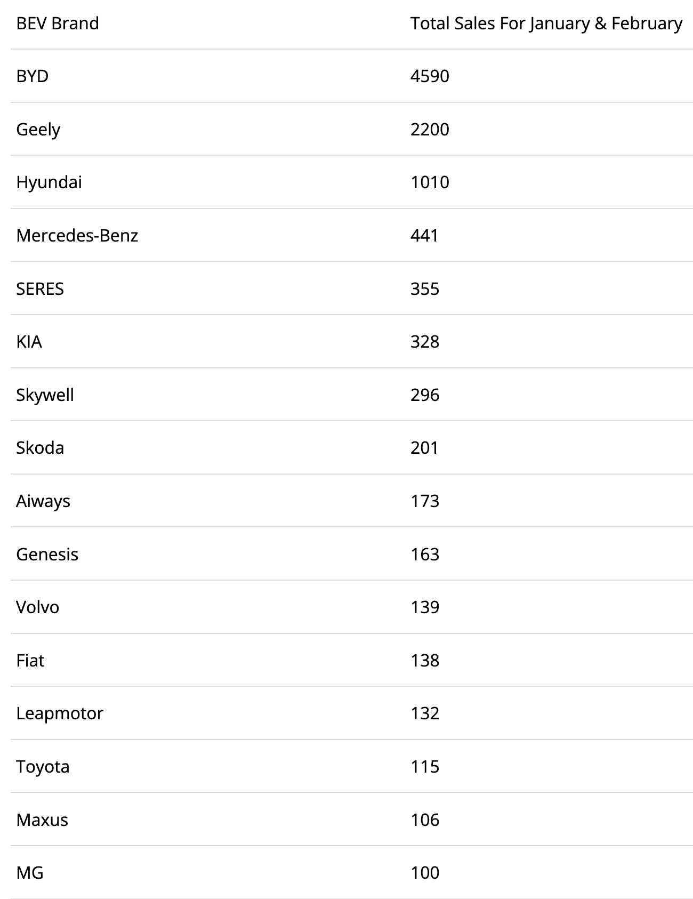
Task: Click the Total Sales For January & February header
Action: pyautogui.click(x=546, y=23)
